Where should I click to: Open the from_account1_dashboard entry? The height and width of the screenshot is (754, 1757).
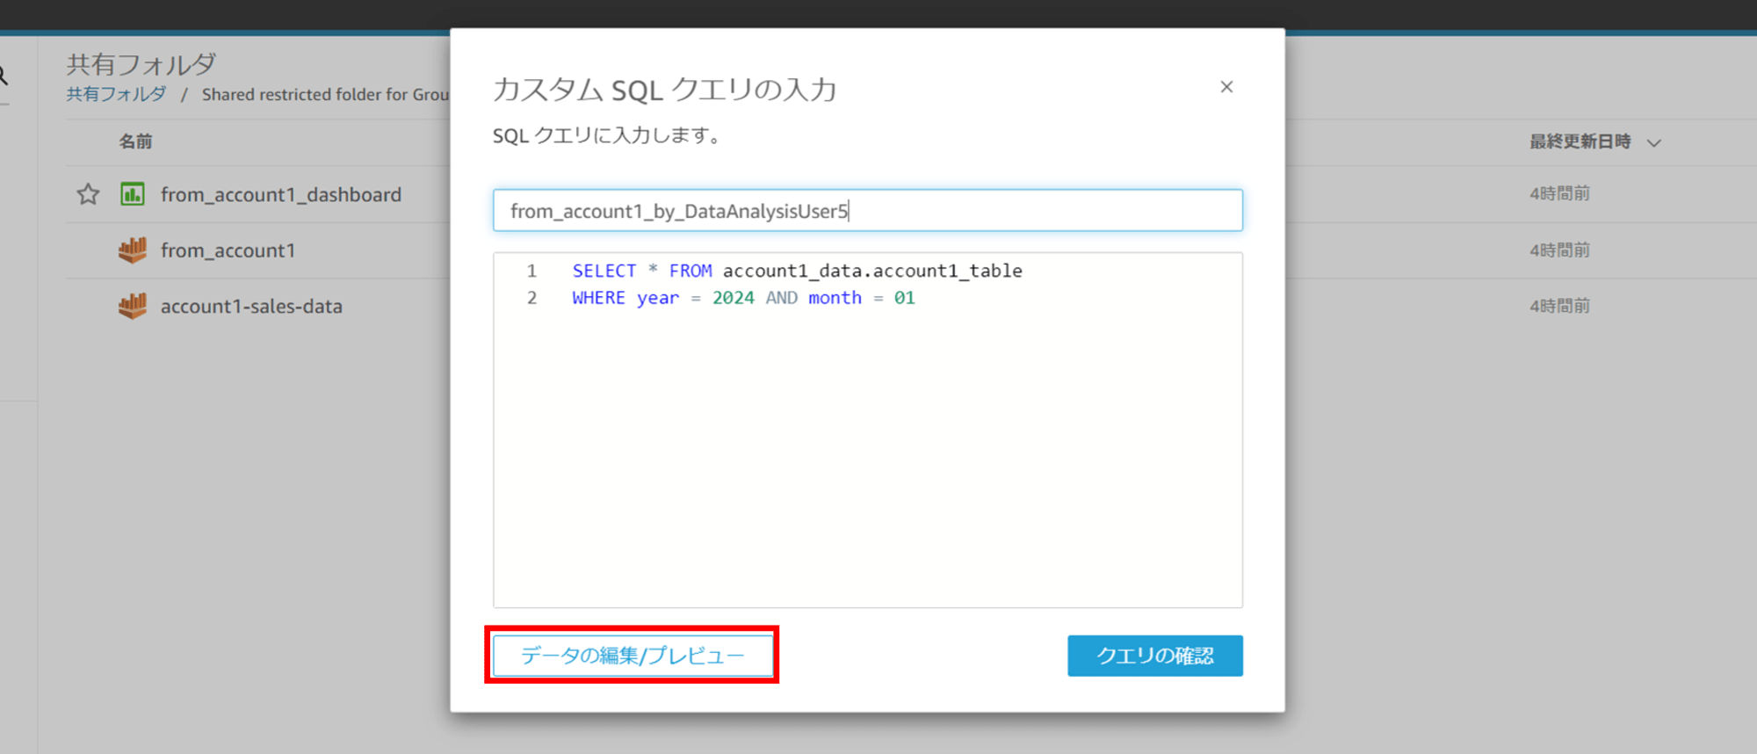coord(280,195)
